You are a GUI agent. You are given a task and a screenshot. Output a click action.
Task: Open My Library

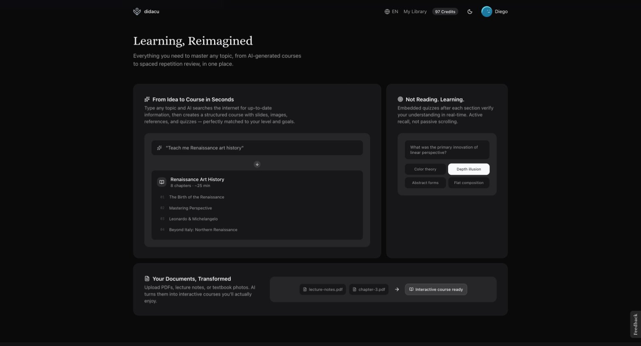click(x=415, y=11)
